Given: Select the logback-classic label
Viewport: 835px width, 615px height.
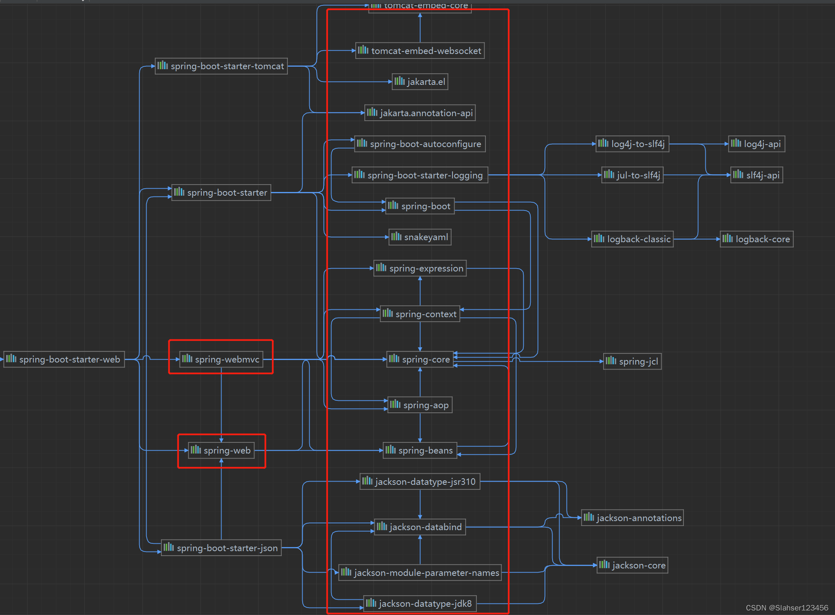Looking at the screenshot, I should click(639, 239).
